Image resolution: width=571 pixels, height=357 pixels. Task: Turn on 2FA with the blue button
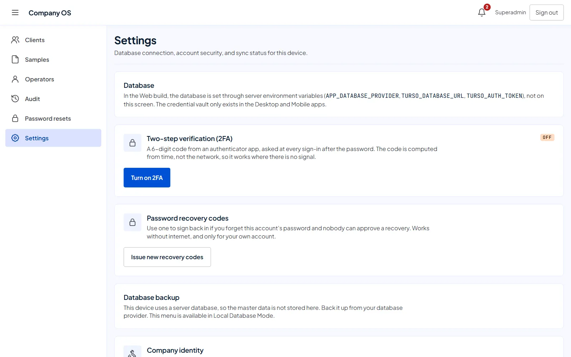[x=147, y=178]
